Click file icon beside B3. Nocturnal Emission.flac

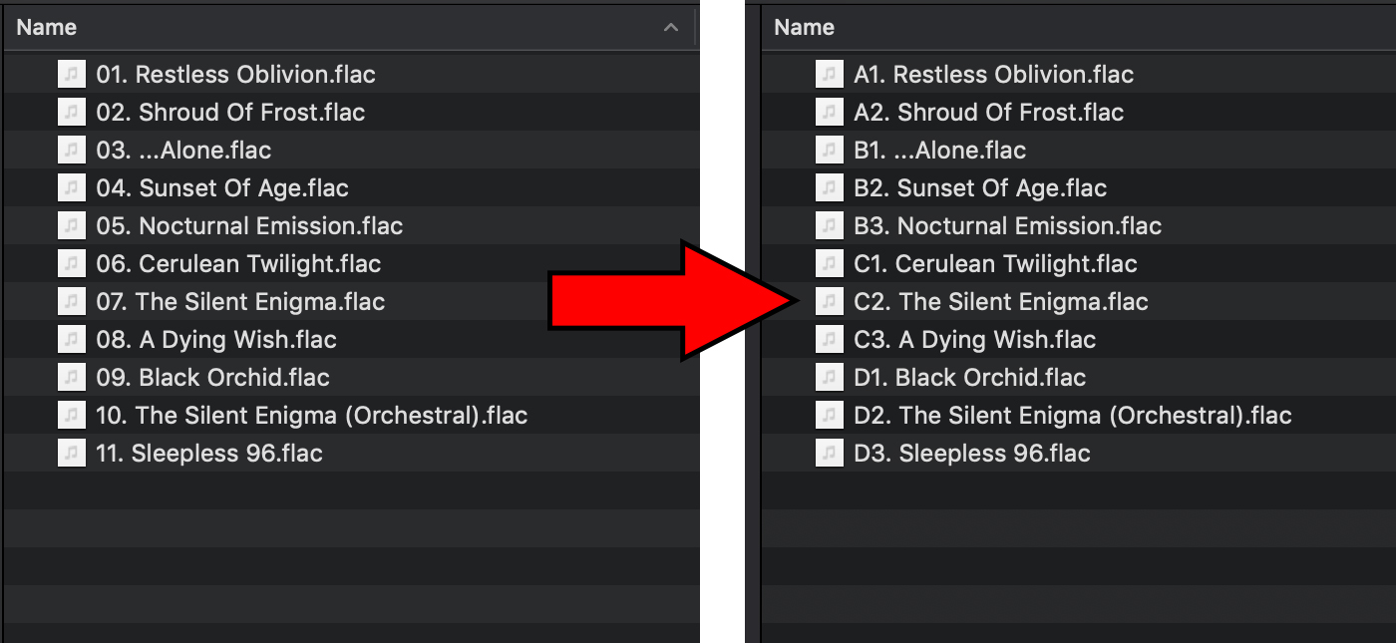tap(829, 226)
